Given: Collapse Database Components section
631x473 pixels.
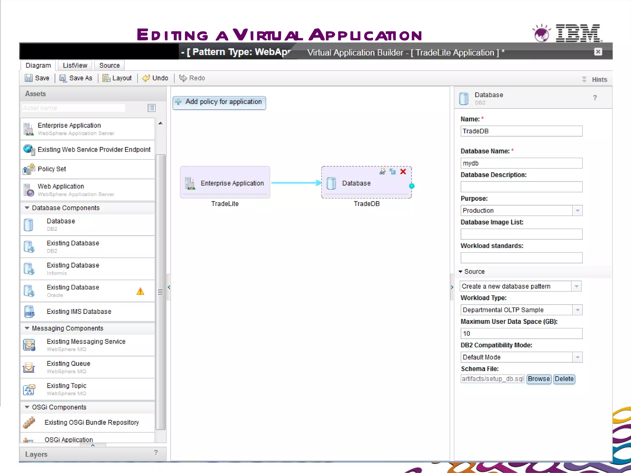Looking at the screenshot, I should point(27,208).
